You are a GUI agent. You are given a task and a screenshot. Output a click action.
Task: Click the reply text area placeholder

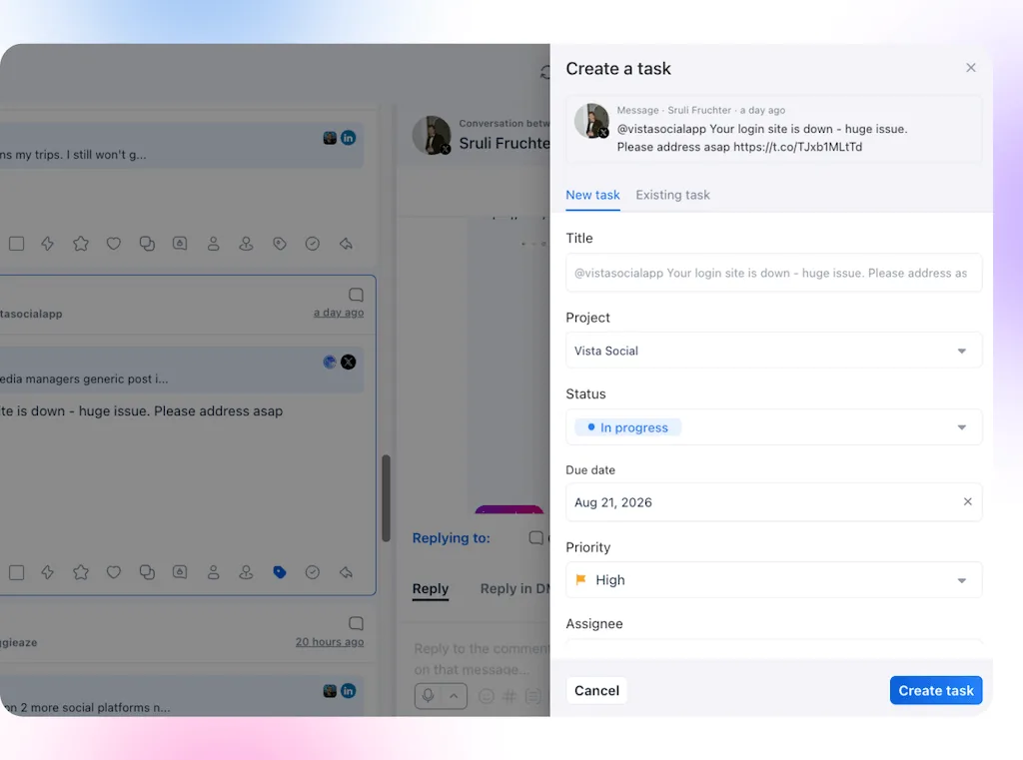pos(482,659)
